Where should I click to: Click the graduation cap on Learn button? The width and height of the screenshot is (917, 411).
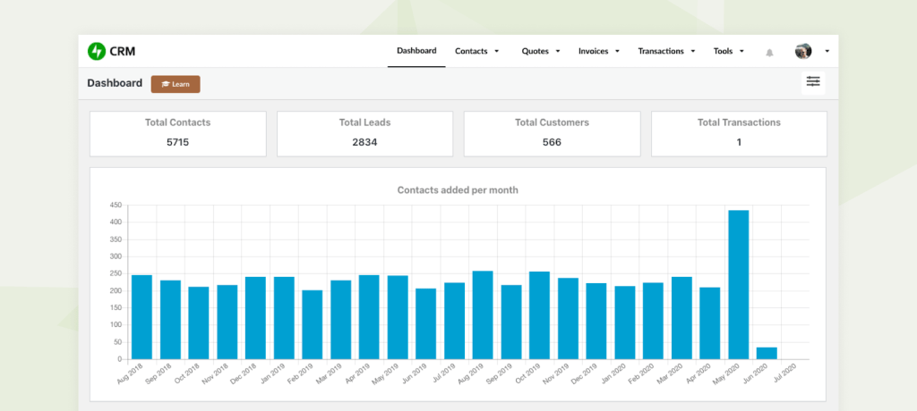coord(166,84)
